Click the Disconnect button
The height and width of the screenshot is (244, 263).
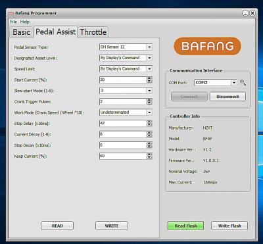click(x=227, y=97)
